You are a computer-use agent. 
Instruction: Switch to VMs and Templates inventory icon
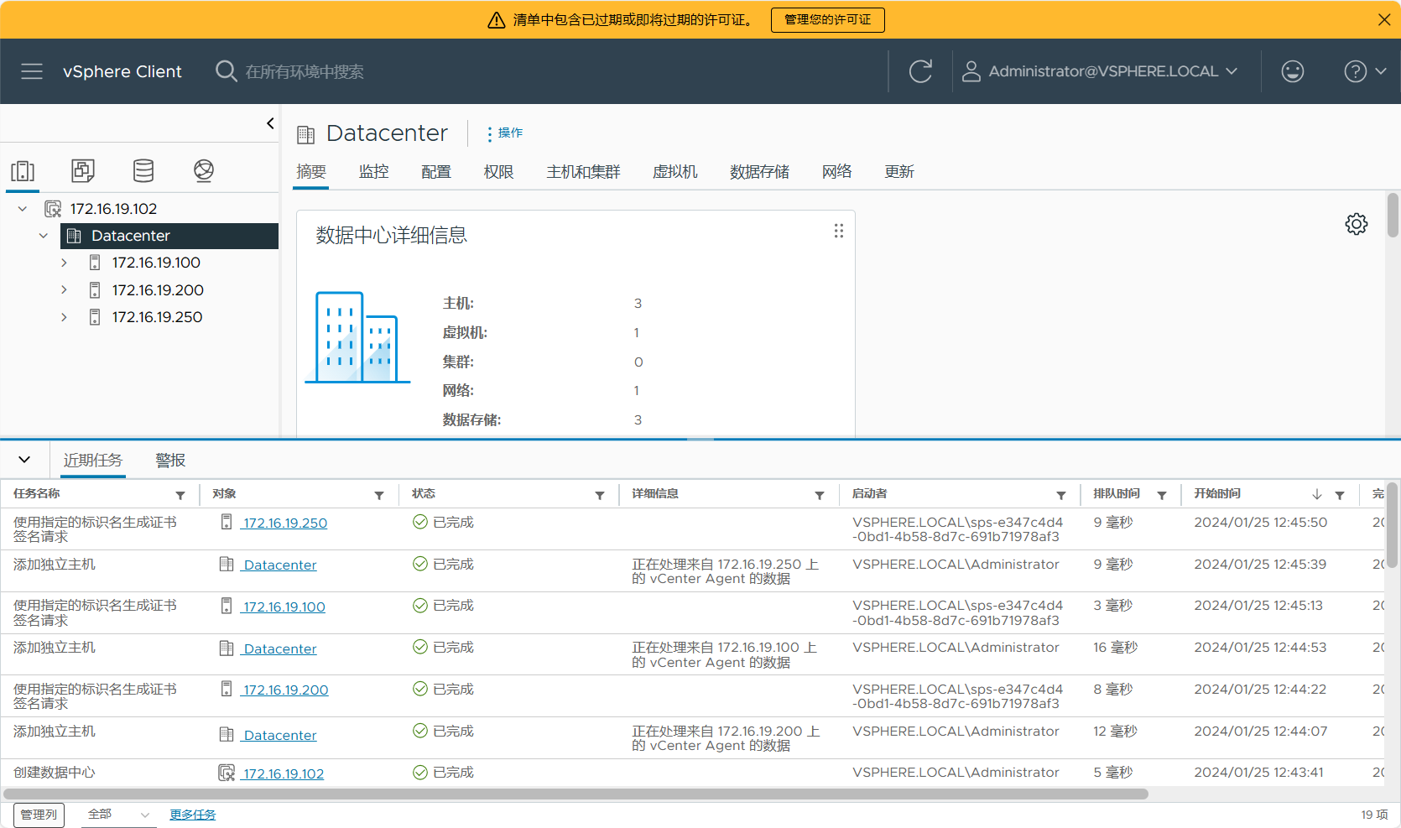(83, 171)
